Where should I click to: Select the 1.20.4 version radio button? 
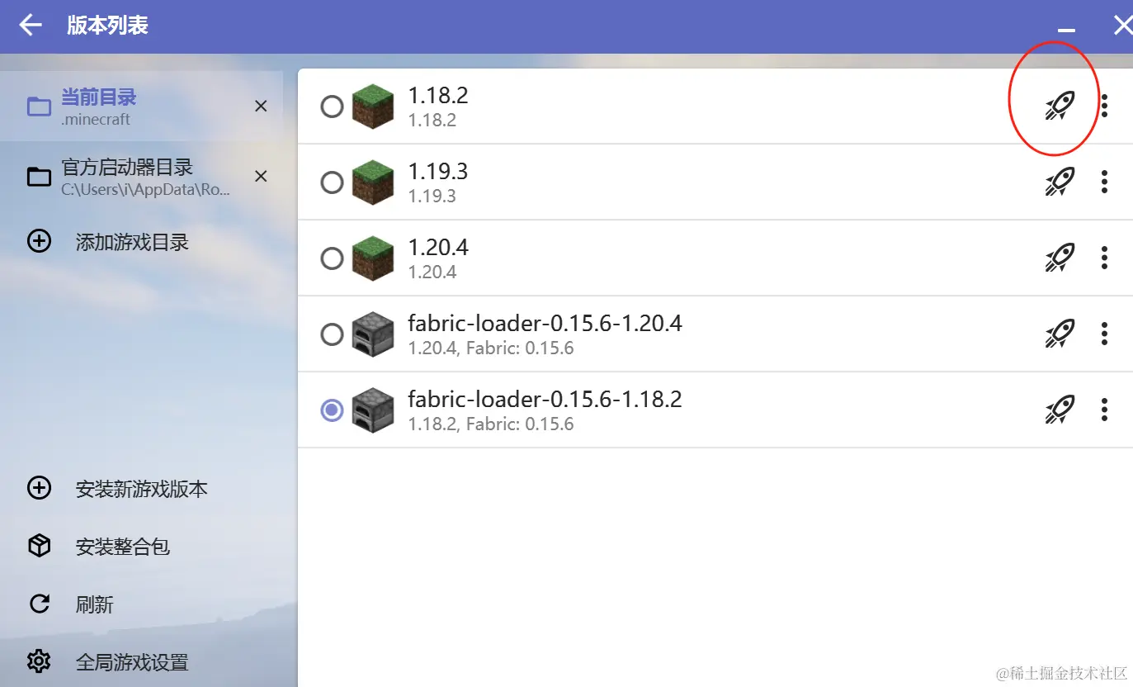click(332, 258)
